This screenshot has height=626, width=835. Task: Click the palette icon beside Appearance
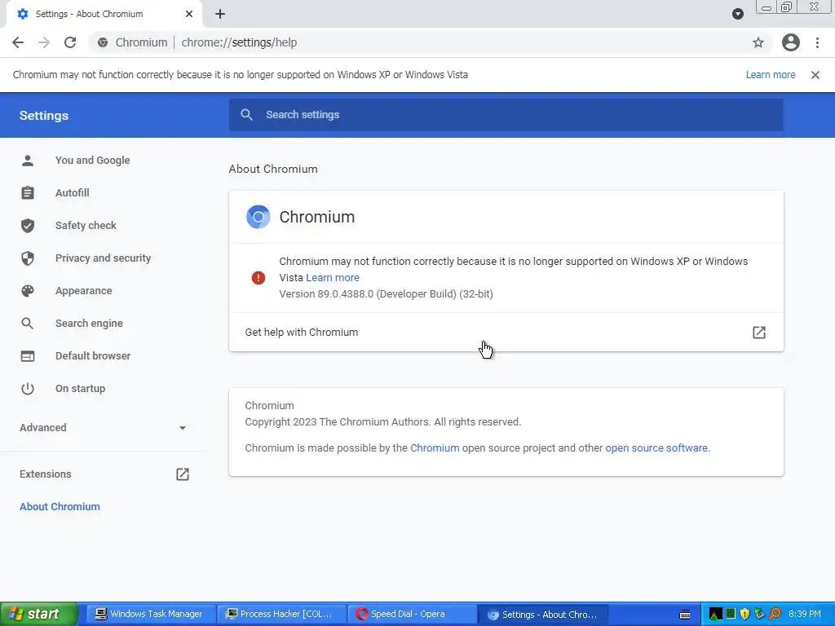28,291
